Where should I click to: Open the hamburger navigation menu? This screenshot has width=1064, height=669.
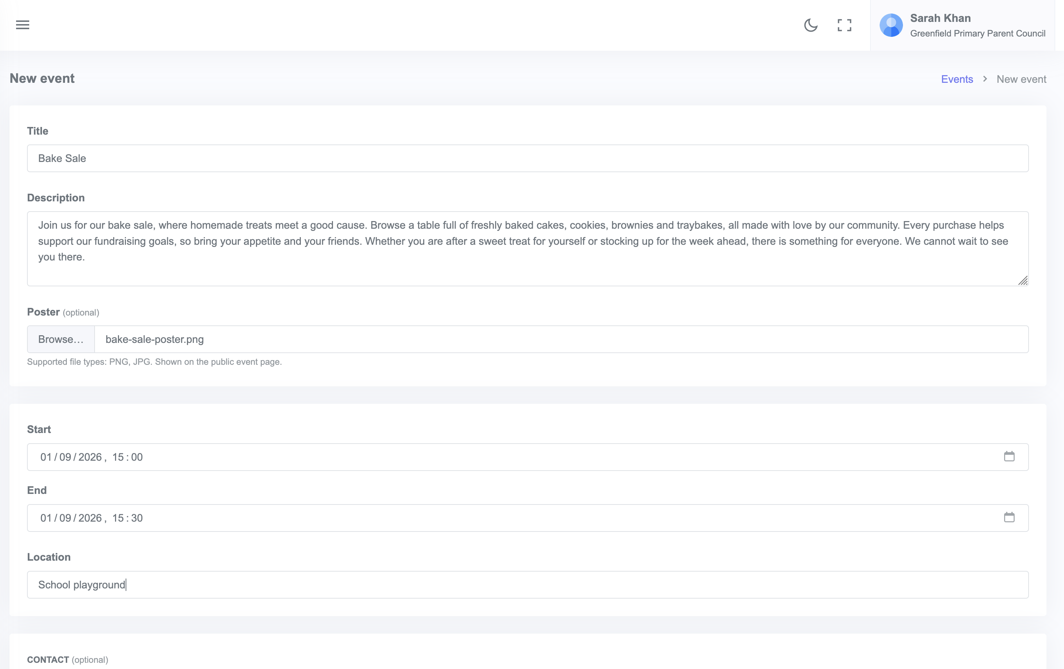click(x=23, y=25)
